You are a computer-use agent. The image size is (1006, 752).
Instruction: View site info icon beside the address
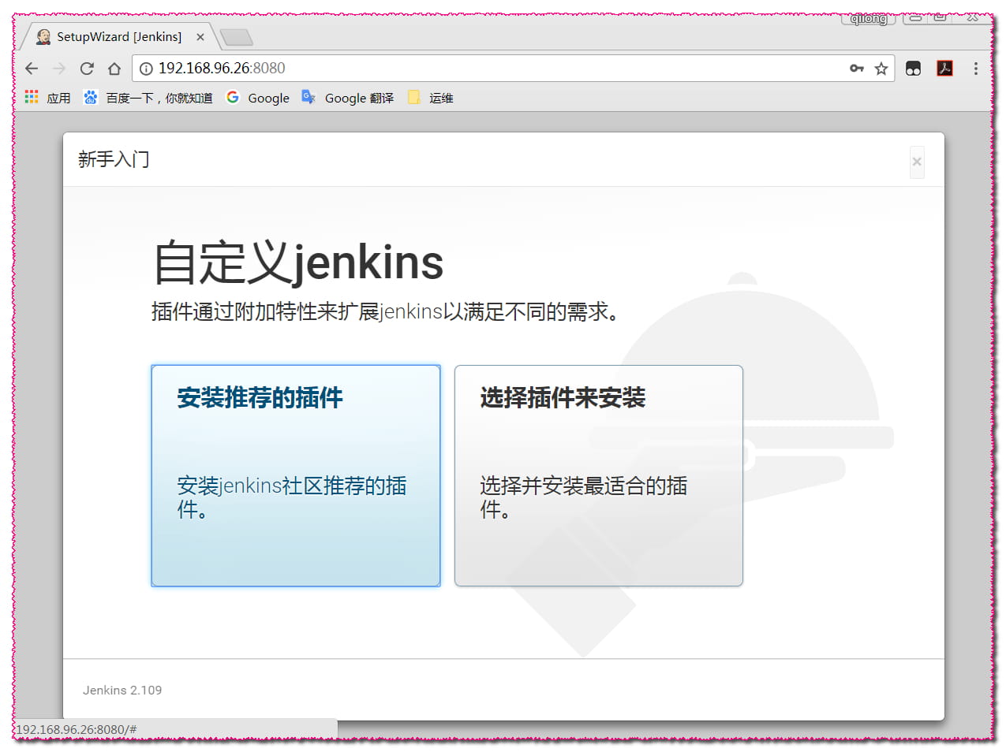(x=146, y=69)
